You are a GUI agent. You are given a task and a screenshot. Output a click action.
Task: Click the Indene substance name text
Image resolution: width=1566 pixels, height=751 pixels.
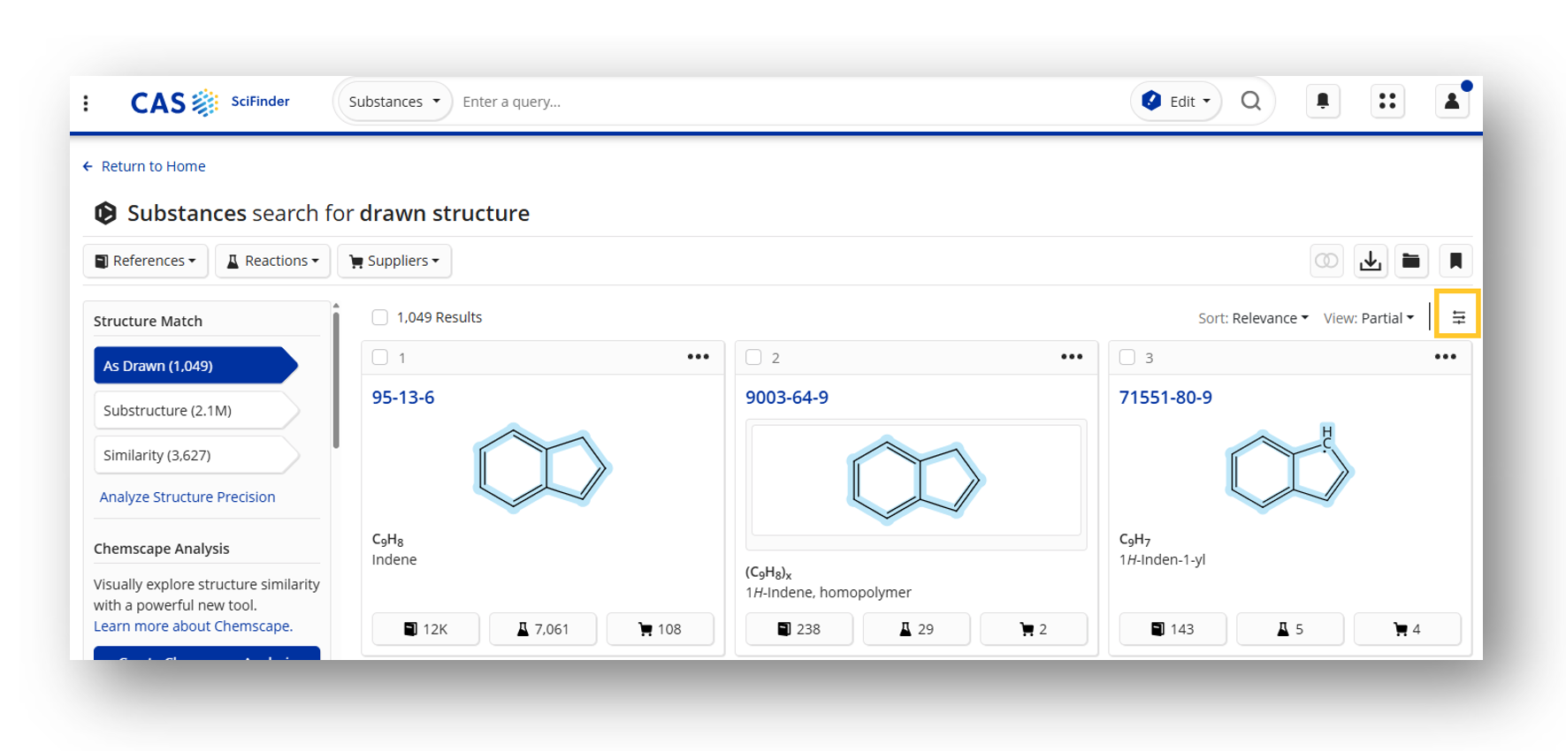394,559
